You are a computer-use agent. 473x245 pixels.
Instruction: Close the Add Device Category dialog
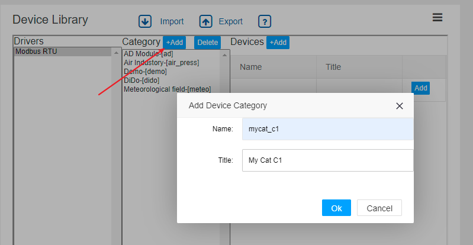coord(400,106)
